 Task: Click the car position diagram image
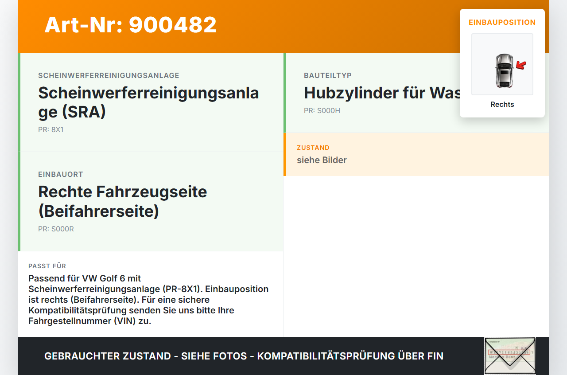tap(502, 64)
